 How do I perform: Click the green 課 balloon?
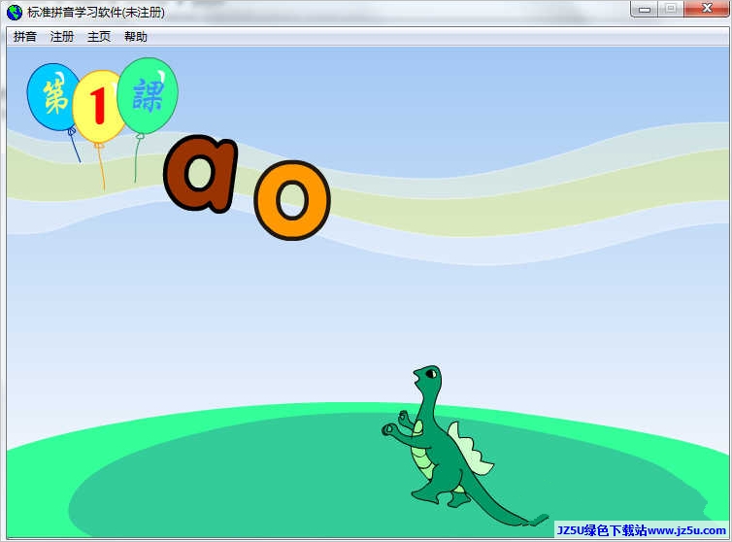coord(148,96)
